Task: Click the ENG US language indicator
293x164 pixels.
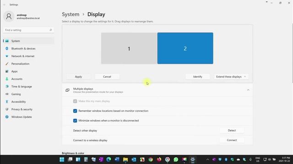Action: pos(258,159)
